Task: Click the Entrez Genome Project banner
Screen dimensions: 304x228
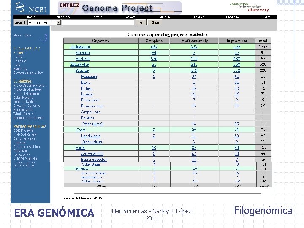Action: (119, 8)
